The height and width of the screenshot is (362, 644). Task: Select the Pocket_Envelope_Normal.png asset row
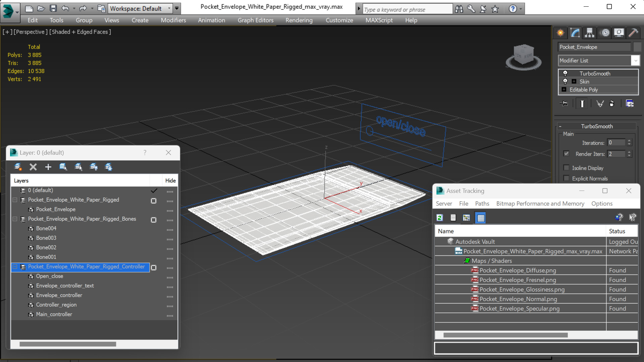click(x=518, y=299)
